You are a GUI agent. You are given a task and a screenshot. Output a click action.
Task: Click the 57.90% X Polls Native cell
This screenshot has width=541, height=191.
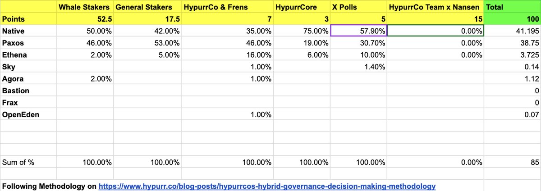coord(358,31)
